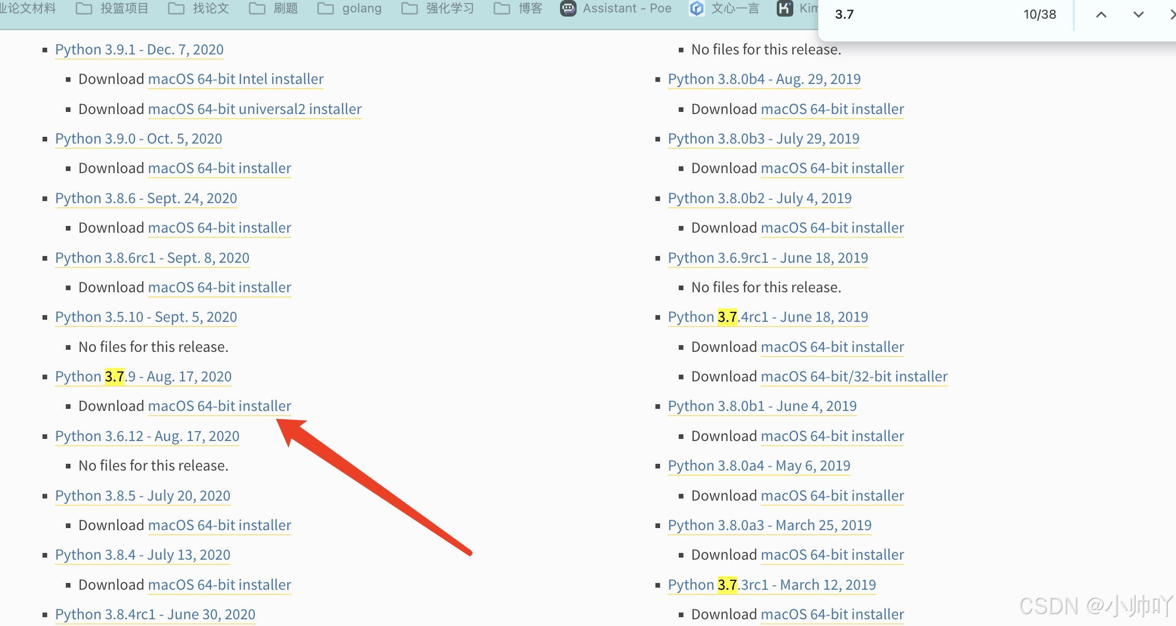The image size is (1176, 626).
Task: Download the macOS 64-bit/32-bit installer
Action: click(854, 376)
